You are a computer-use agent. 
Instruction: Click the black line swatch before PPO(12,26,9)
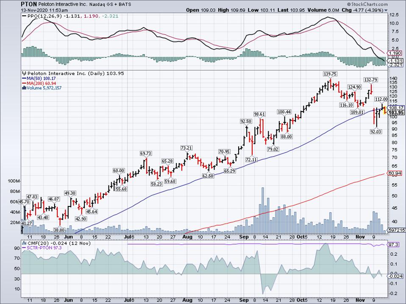[x=24, y=16]
